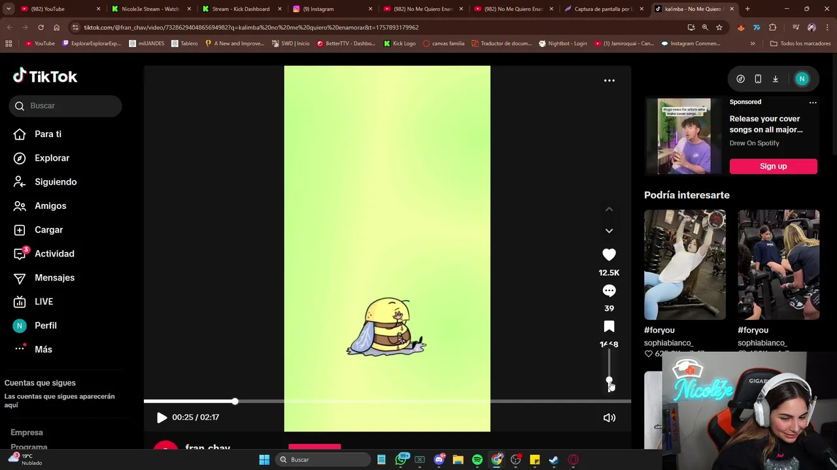
Task: Open the Todos los marcadores folder
Action: (800, 44)
